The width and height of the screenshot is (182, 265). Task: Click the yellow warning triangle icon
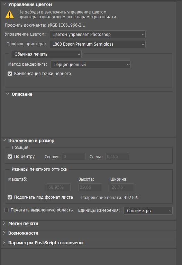pyautogui.click(x=9, y=15)
